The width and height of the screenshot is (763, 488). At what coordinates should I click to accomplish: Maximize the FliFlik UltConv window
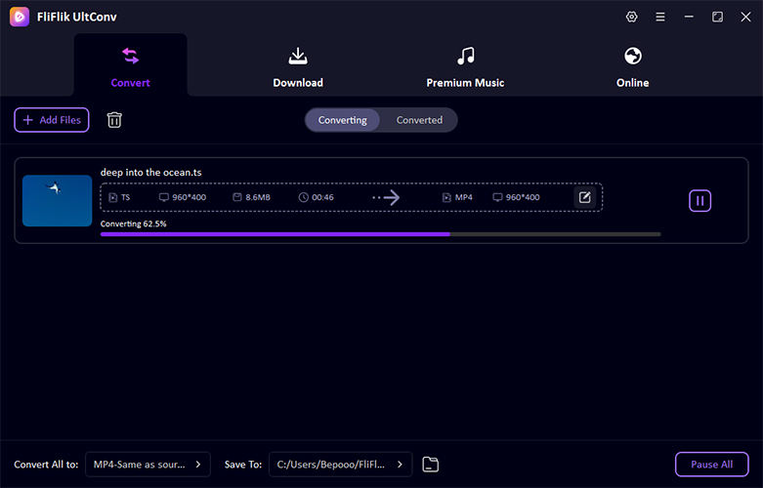click(x=717, y=17)
